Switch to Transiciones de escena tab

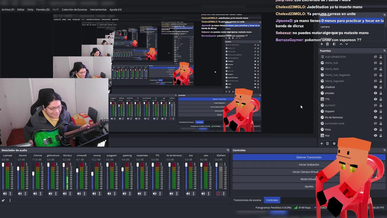coord(247,200)
